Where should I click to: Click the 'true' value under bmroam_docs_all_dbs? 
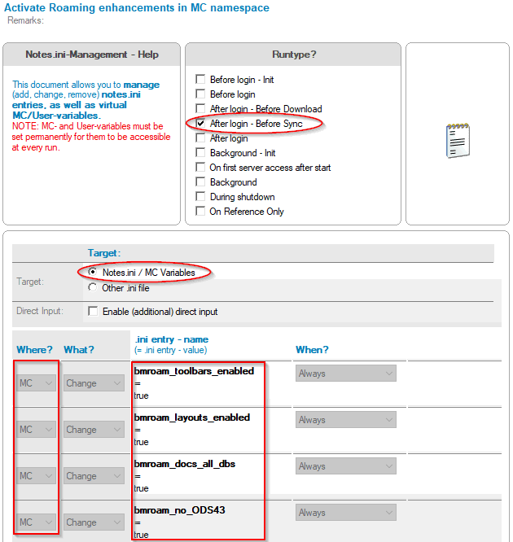point(142,488)
